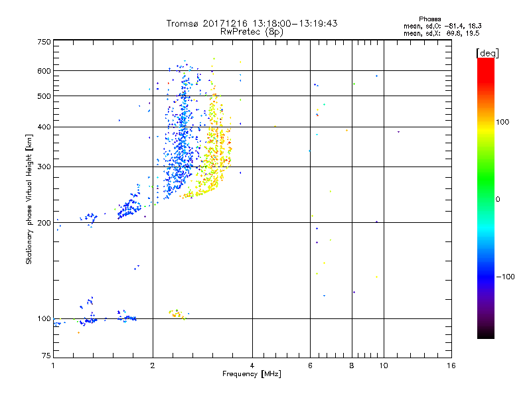Image resolution: width=531 pixels, height=398 pixels.
Task: Click the y-axis tick label '750'
Action: (x=44, y=42)
